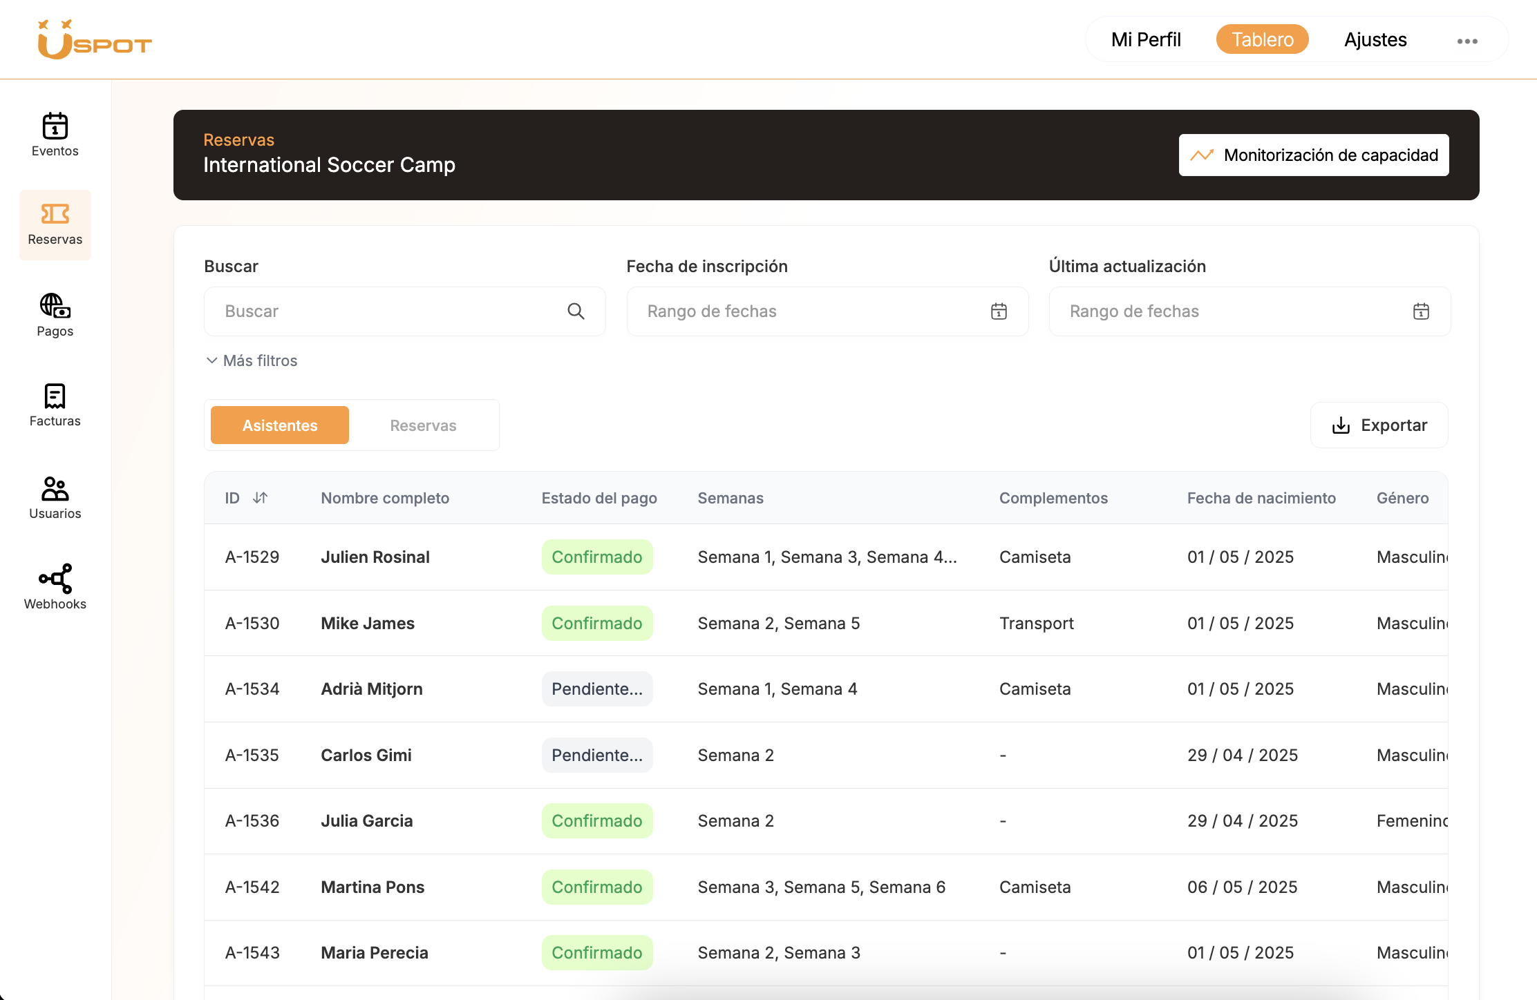
Task: Open the search magnifier in the Buscar field
Action: (x=576, y=311)
